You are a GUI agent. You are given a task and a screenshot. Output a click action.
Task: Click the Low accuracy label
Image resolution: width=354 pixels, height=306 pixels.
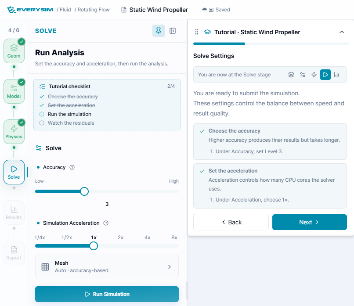[x=39, y=181]
